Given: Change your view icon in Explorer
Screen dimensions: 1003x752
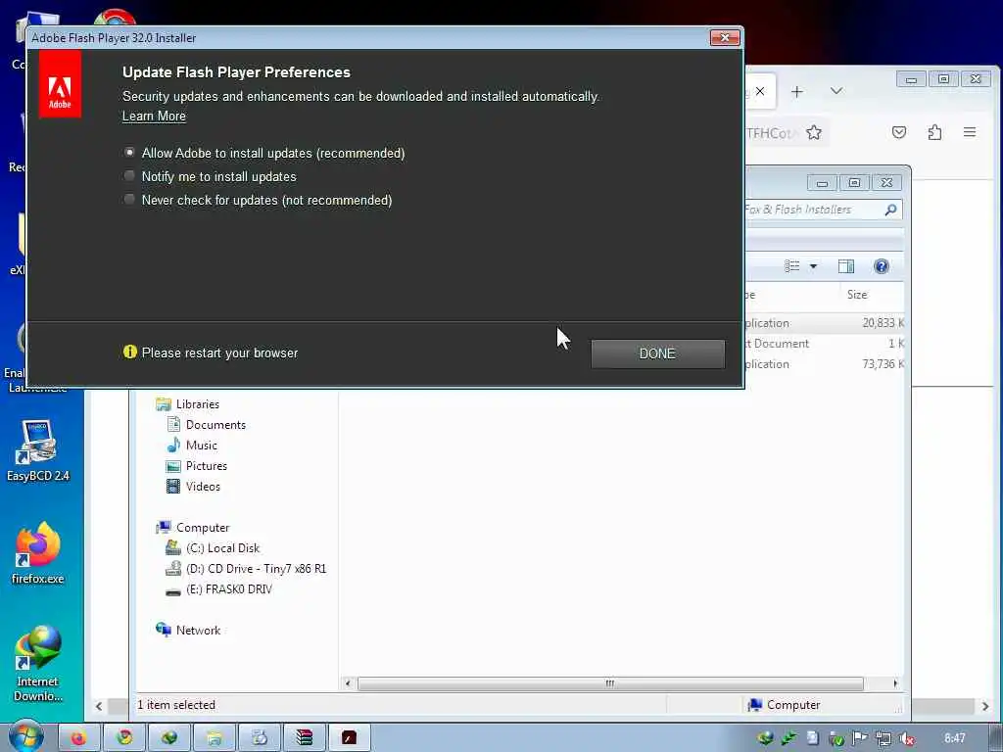Looking at the screenshot, I should 791,266.
